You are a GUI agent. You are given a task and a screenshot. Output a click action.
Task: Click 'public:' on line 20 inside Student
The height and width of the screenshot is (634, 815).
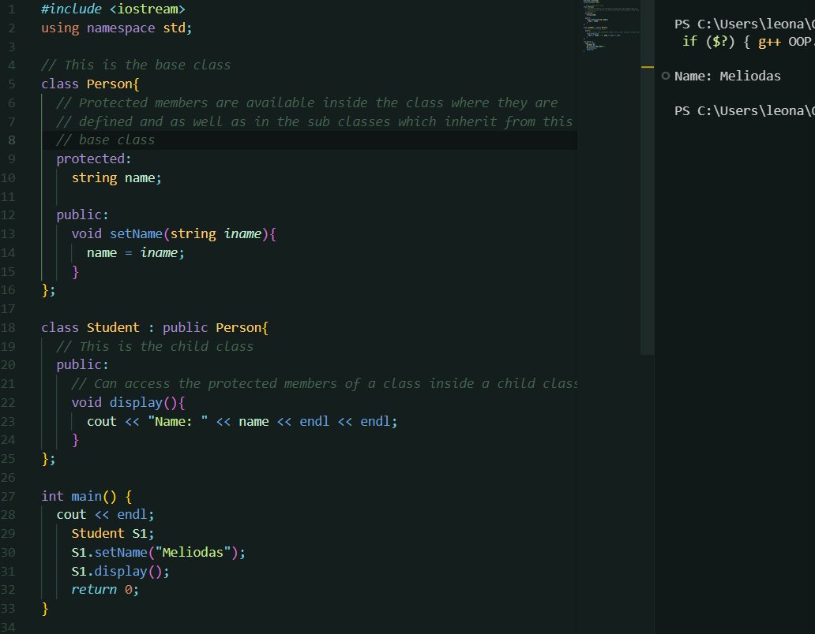click(82, 365)
